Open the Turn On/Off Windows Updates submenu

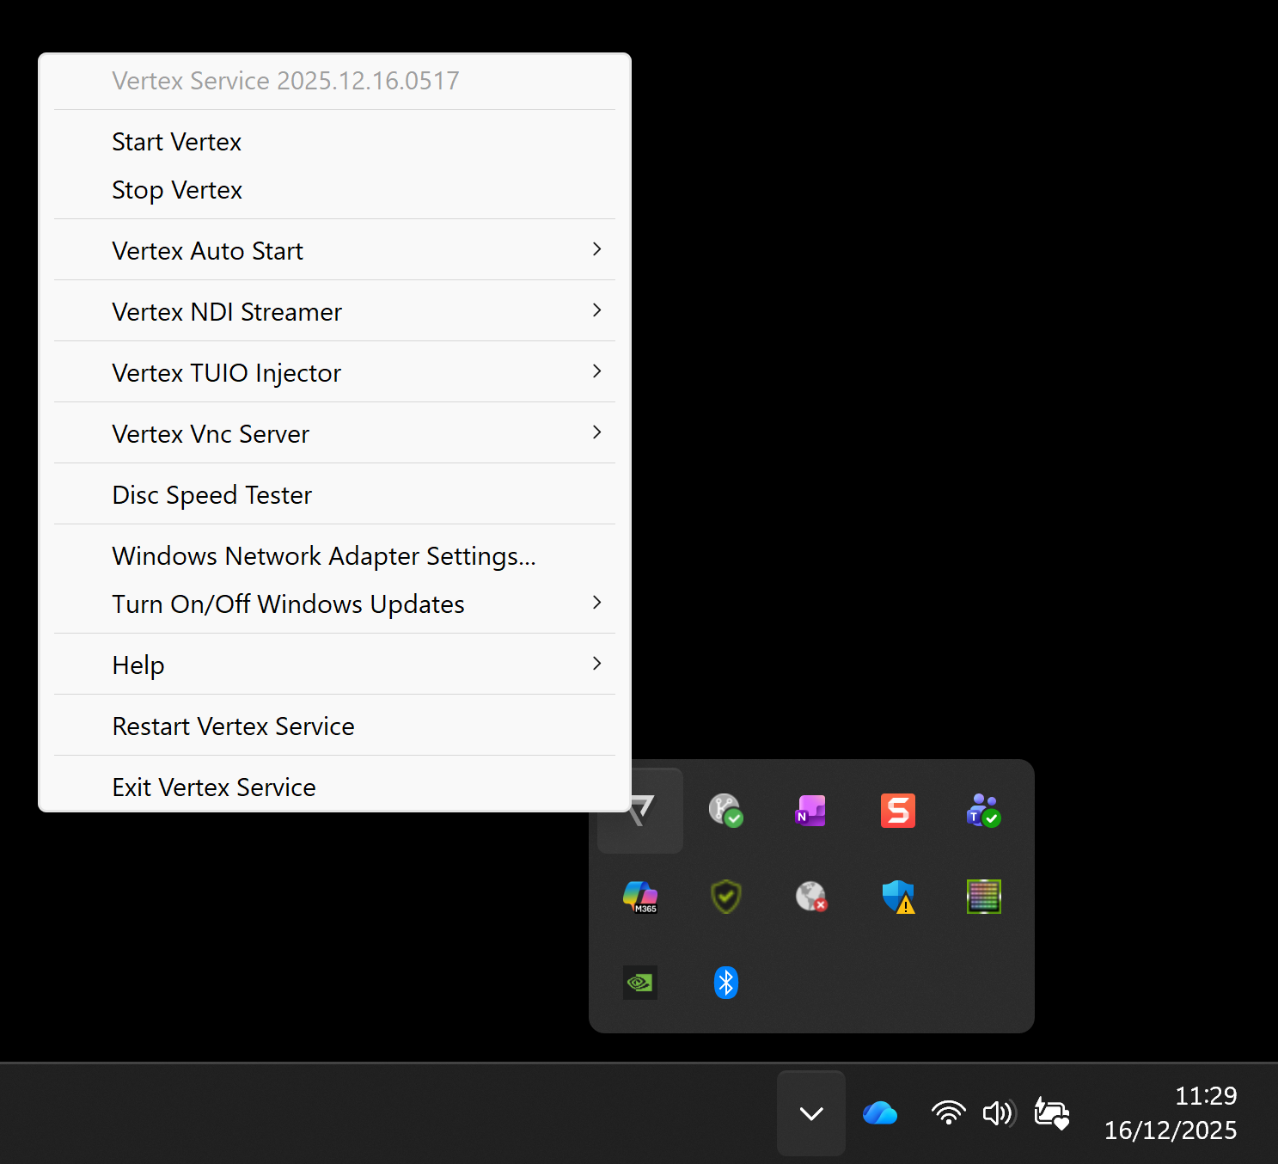coord(334,603)
